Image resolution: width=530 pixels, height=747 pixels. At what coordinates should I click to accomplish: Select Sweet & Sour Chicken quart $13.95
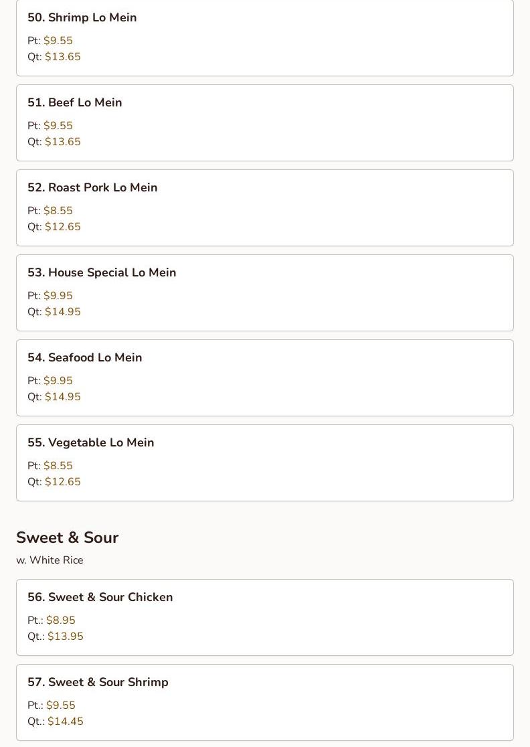(66, 637)
